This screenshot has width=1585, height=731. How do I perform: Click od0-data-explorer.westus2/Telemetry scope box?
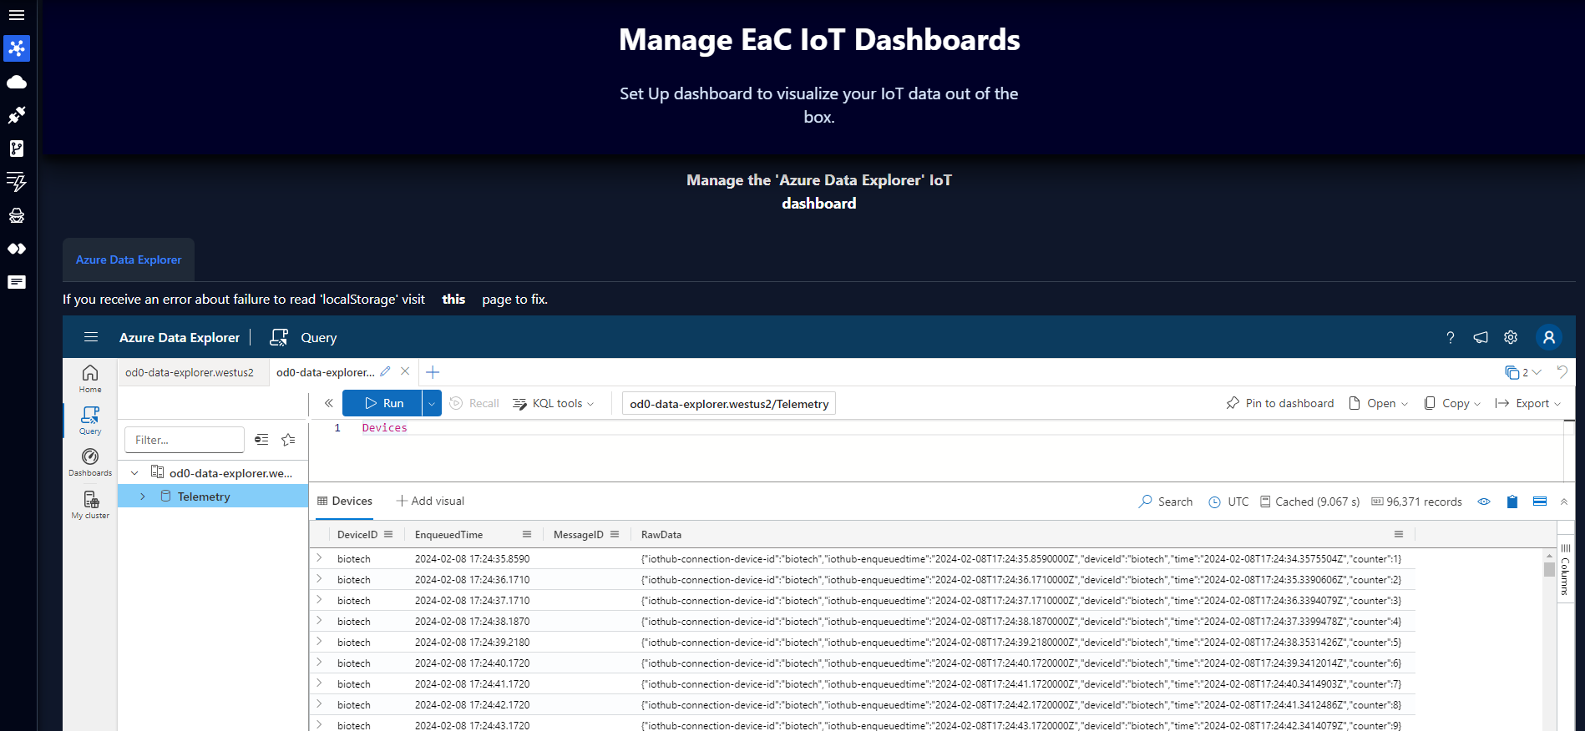pyautogui.click(x=729, y=404)
